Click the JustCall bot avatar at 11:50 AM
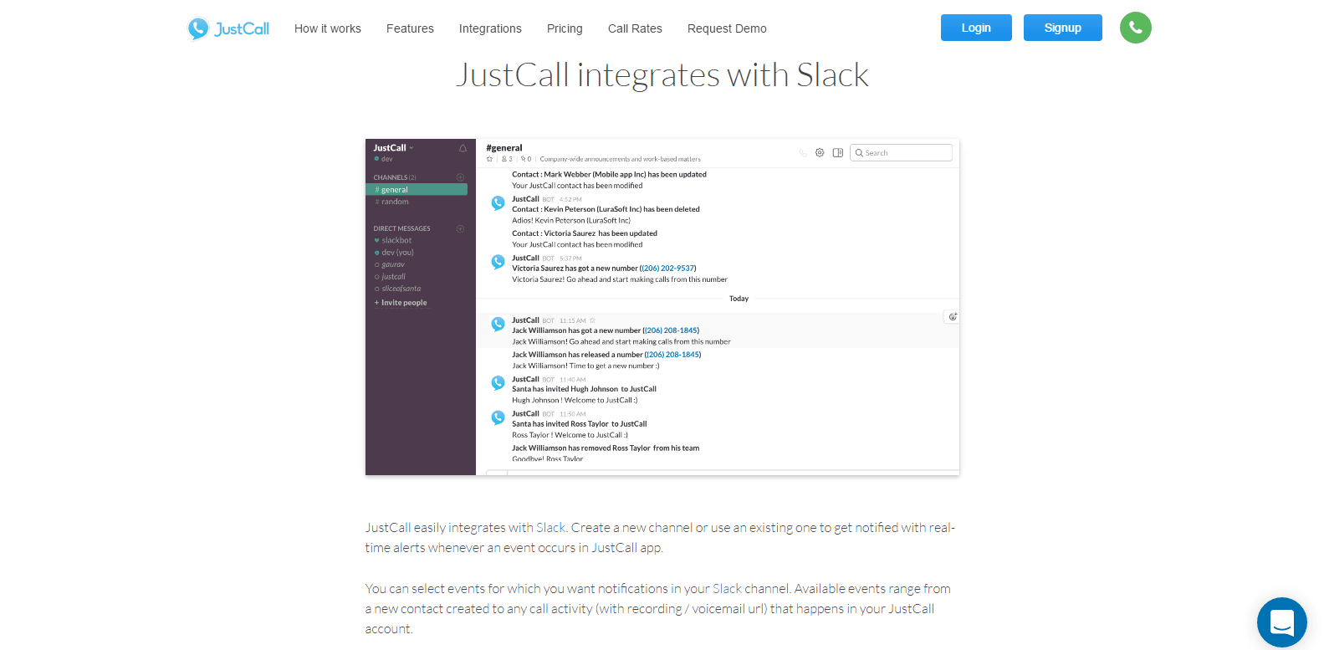Screen dimensions: 1324x650 (498, 417)
